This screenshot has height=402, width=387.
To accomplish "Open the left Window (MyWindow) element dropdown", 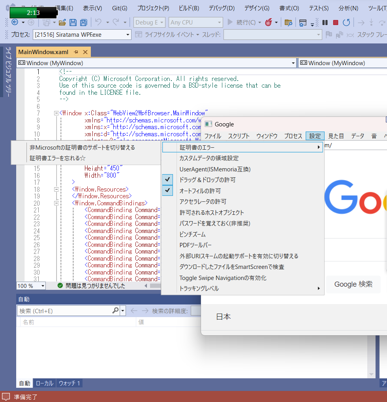I will 156,63.
